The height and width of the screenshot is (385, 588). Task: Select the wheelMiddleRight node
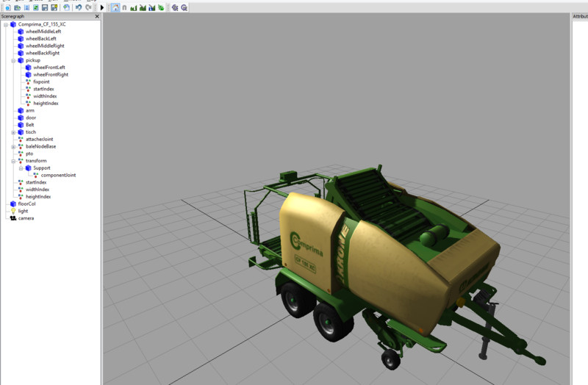[45, 46]
